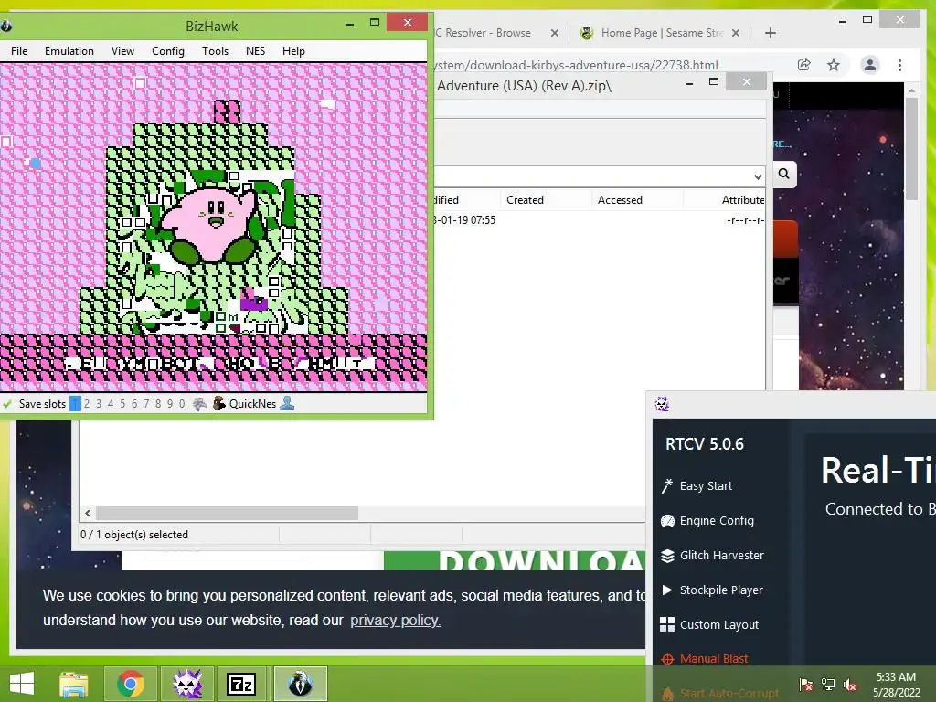The height and width of the screenshot is (702, 936).
Task: Select save slot 5 in BizHawk
Action: 122,403
